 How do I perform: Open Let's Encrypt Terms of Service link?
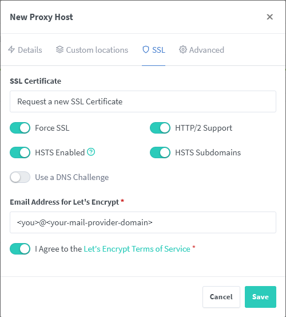click(x=137, y=249)
